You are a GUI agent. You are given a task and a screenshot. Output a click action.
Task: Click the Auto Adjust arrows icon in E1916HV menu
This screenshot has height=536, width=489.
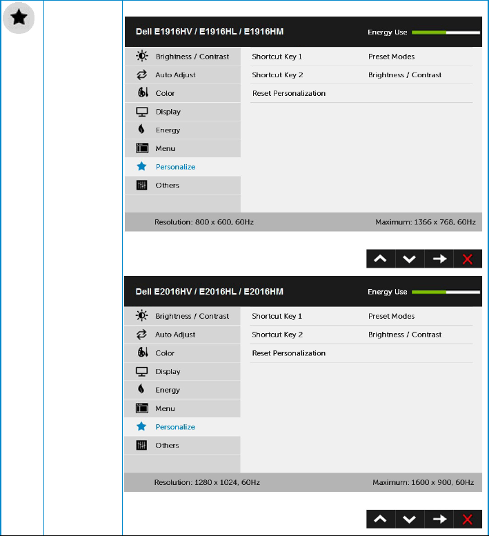pos(142,75)
